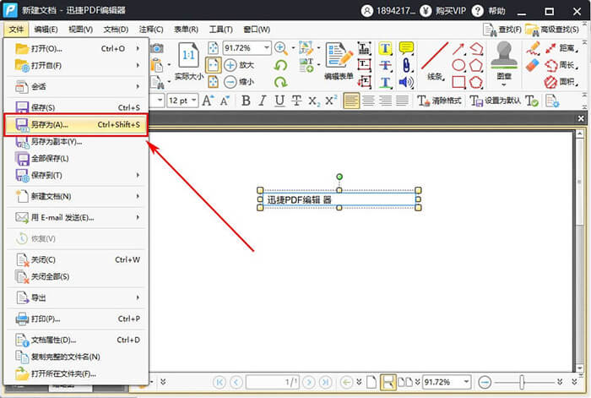Select Print (打印) from the File menu
The image size is (591, 398).
point(77,319)
